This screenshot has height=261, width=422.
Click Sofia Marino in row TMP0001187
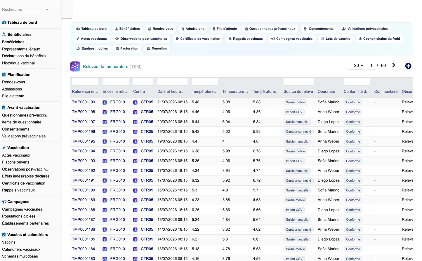tap(329, 220)
